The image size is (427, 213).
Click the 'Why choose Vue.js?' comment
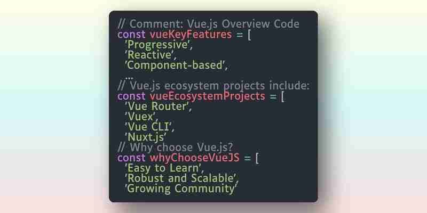pos(176,148)
